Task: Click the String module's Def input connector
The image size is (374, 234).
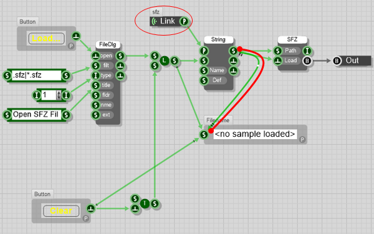Action: click(204, 80)
